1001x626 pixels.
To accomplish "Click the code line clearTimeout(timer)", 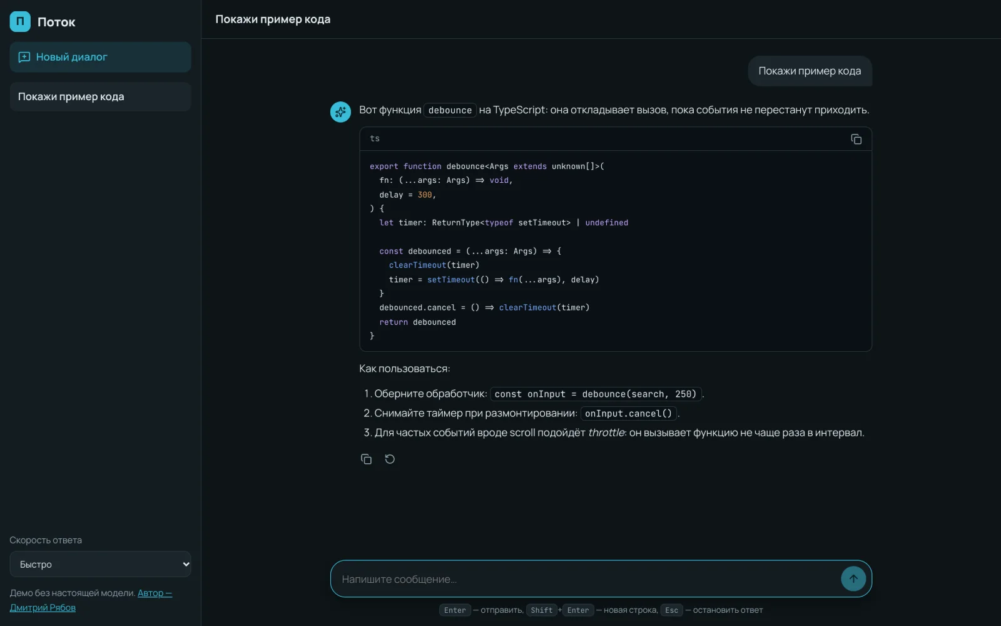I will coord(434,265).
